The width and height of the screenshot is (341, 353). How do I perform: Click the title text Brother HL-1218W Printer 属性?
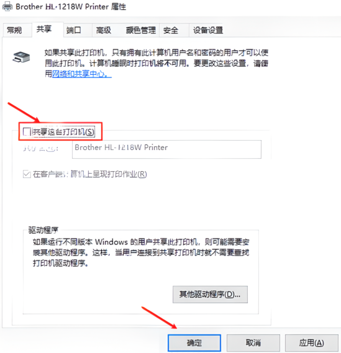(x=71, y=6)
